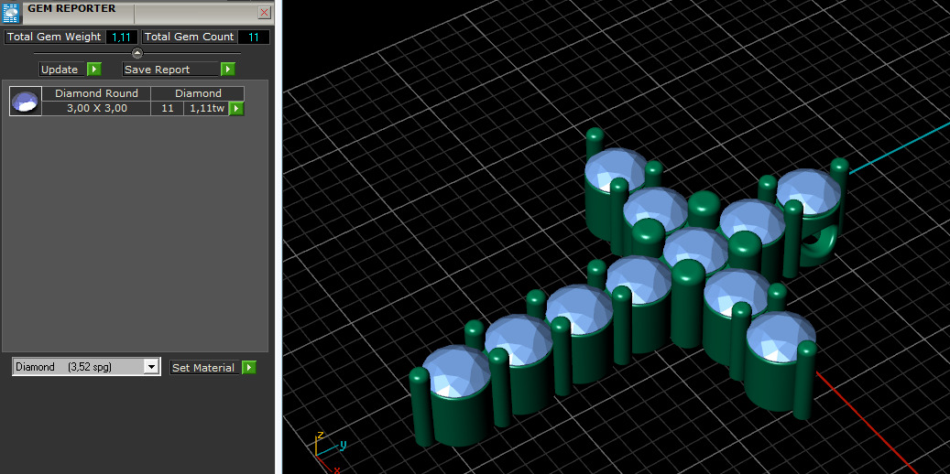The image size is (950, 474).
Task: Click the Total Gem Count value field
Action: coord(253,37)
